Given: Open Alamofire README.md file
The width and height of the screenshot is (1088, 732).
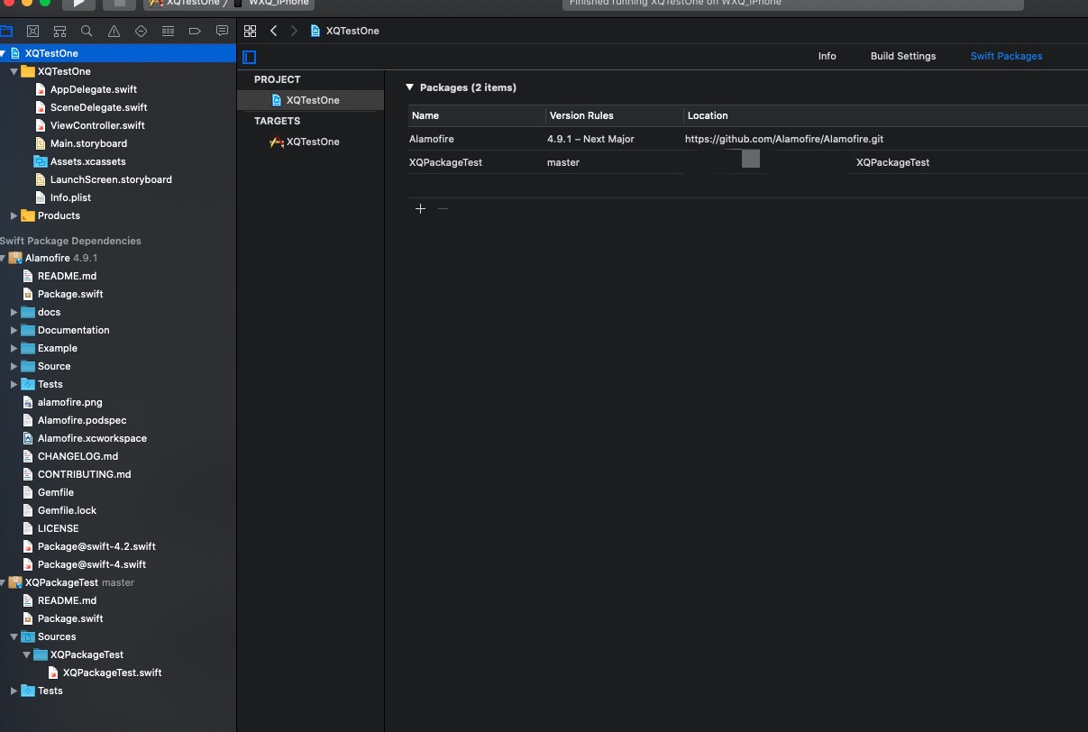Looking at the screenshot, I should coord(67,276).
